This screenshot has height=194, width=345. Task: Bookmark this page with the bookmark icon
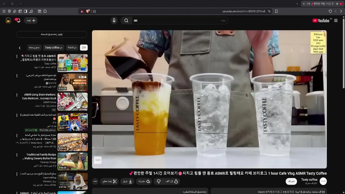276,11
